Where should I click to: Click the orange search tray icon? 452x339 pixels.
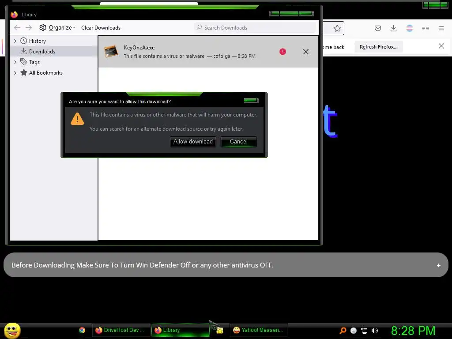[x=343, y=330]
